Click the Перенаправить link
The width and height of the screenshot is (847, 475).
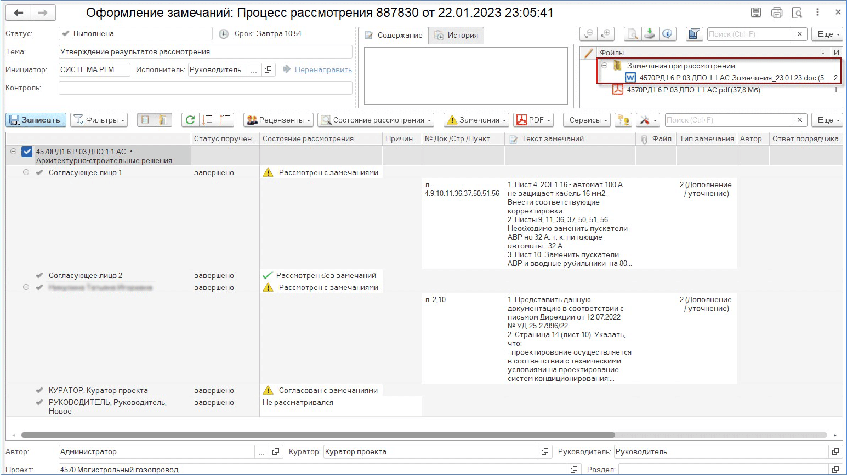point(323,69)
